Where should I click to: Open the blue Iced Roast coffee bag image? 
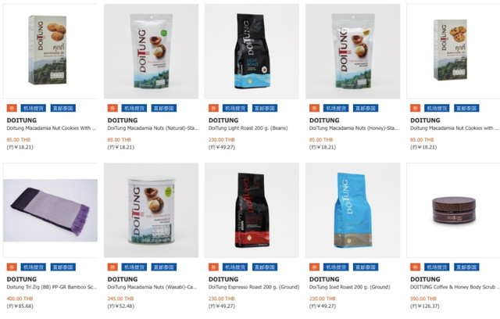352,210
